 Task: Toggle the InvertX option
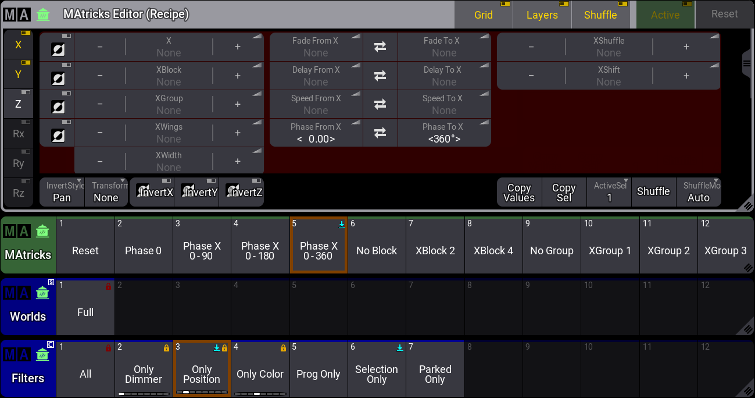pos(152,192)
